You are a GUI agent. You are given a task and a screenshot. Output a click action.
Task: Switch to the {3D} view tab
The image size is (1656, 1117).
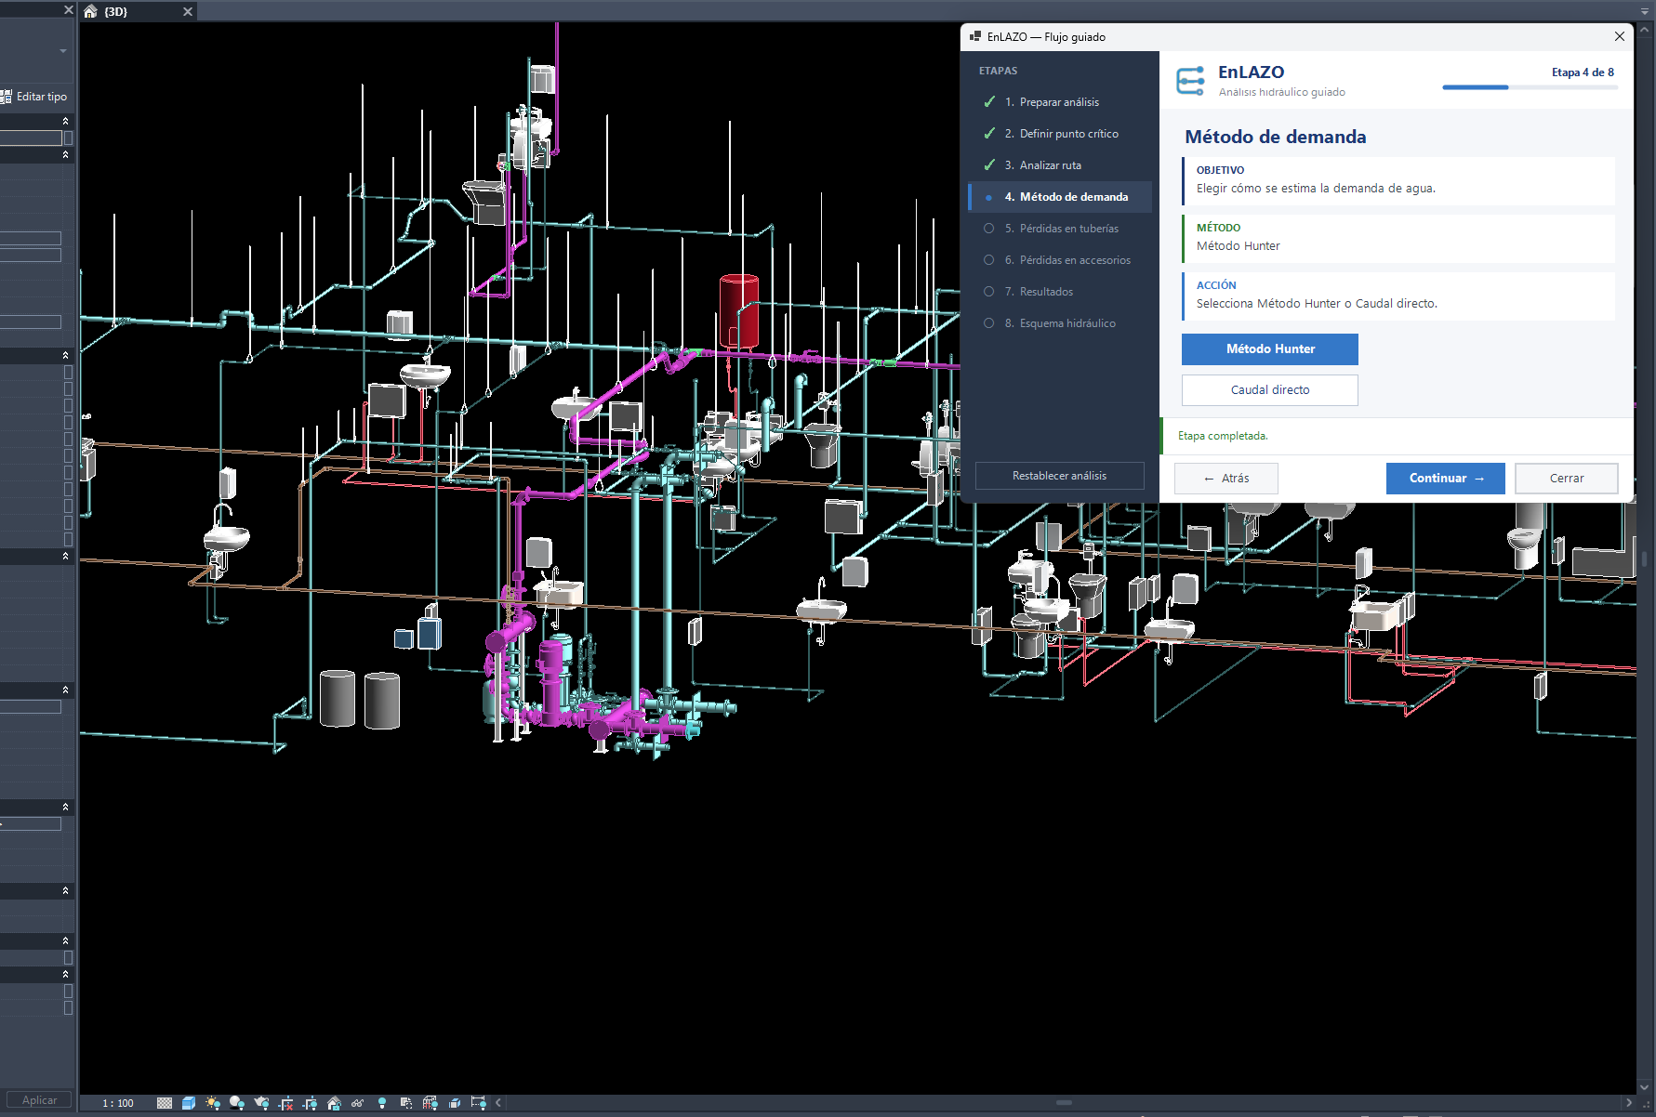(115, 11)
